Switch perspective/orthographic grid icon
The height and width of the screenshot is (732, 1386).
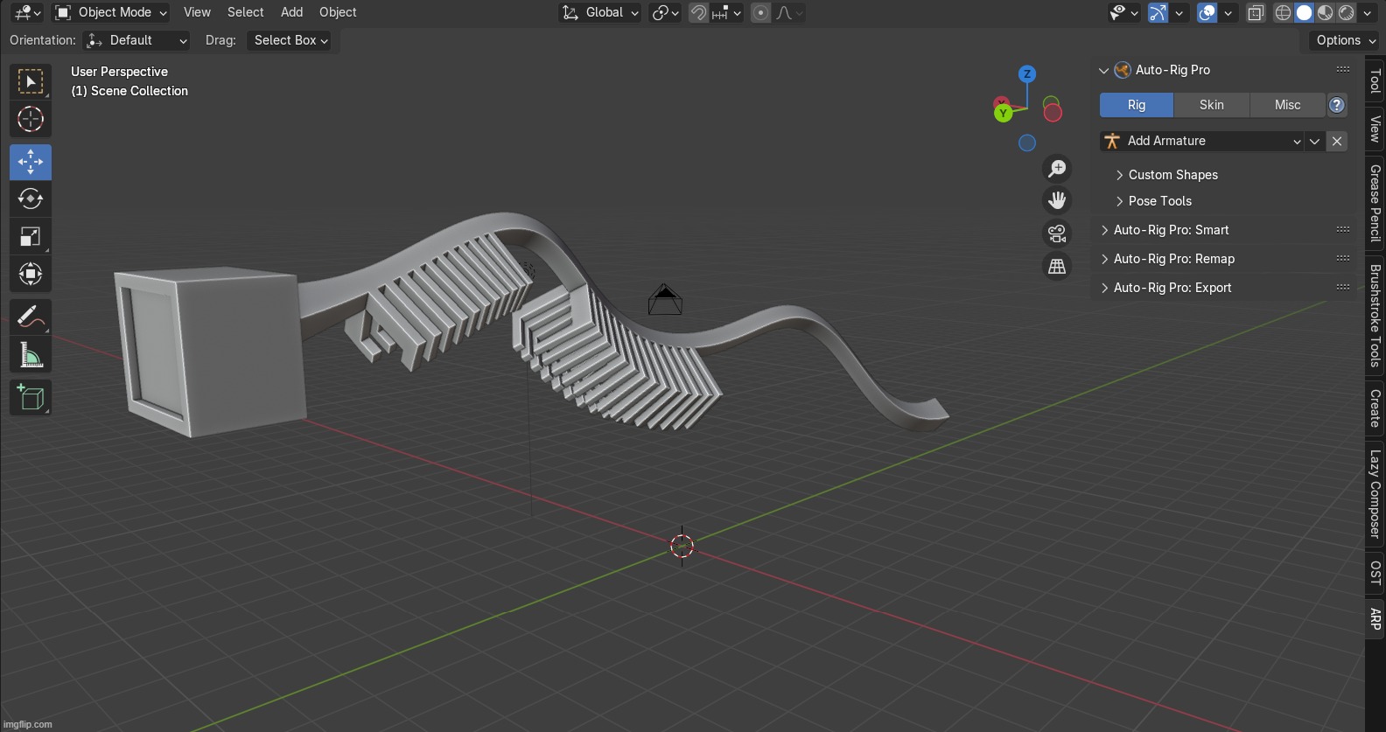1057,267
